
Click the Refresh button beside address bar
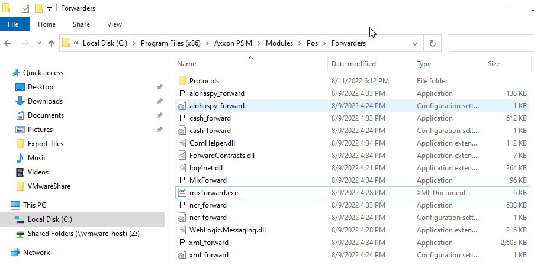[x=432, y=43]
